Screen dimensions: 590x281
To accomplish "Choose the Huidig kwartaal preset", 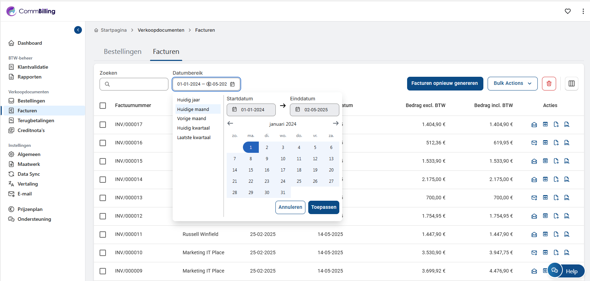I will tap(193, 128).
